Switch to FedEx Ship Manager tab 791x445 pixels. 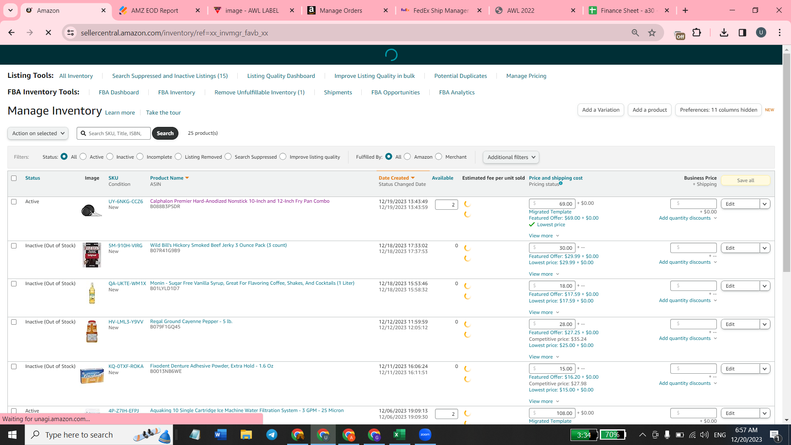coord(441,10)
